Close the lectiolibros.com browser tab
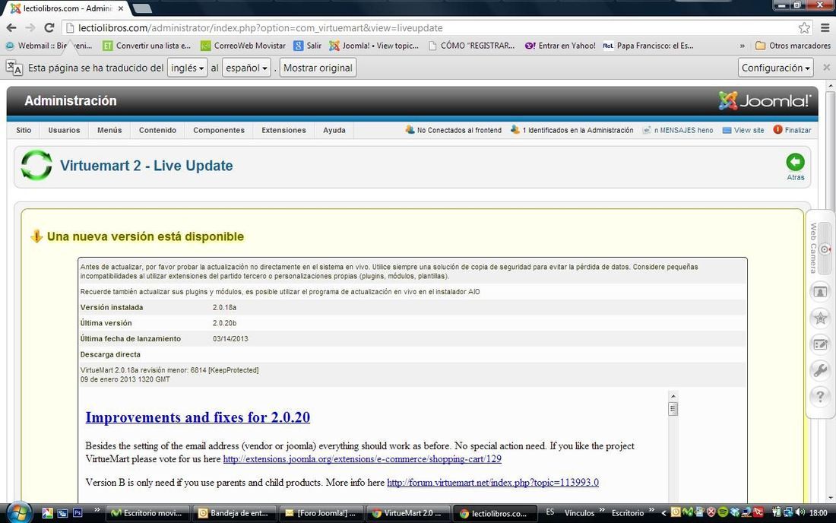 tap(121, 8)
